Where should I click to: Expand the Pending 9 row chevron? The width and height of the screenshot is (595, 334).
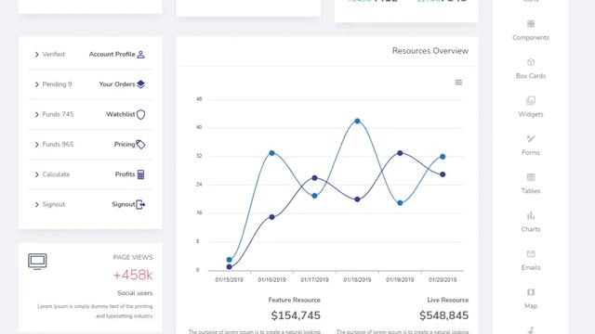pos(37,84)
